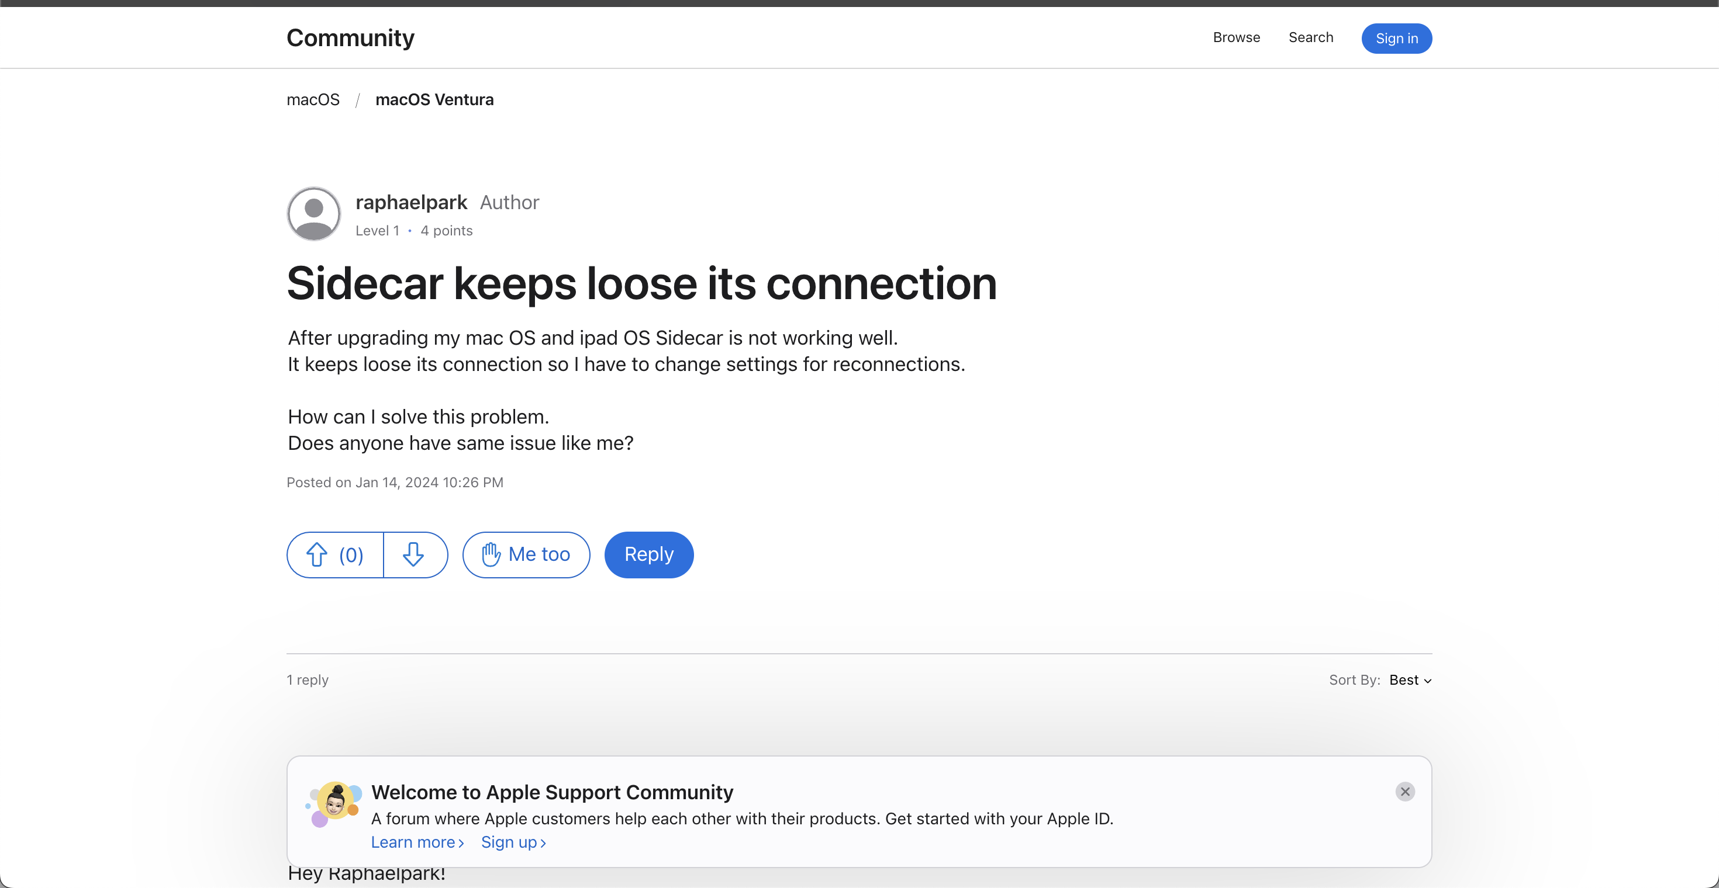Open macOS Ventura breadcrumb link
The width and height of the screenshot is (1719, 888).
(x=434, y=99)
